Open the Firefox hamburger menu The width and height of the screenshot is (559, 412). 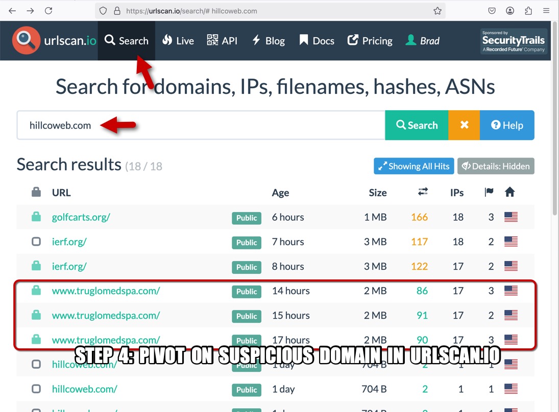(x=546, y=11)
